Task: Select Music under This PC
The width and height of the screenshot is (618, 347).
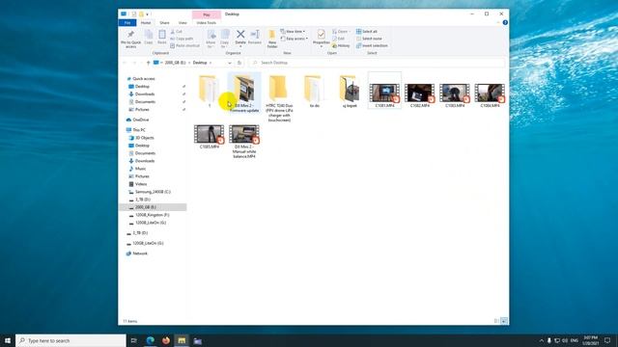Action: pyautogui.click(x=141, y=169)
